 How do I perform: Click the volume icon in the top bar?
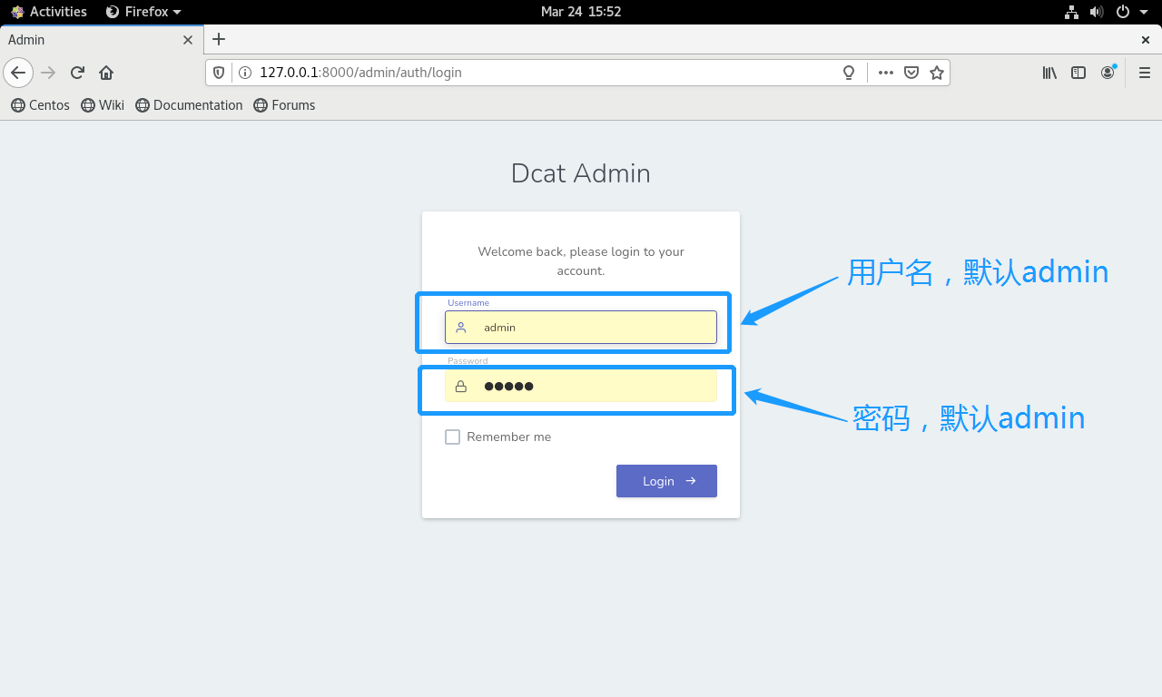click(1097, 12)
